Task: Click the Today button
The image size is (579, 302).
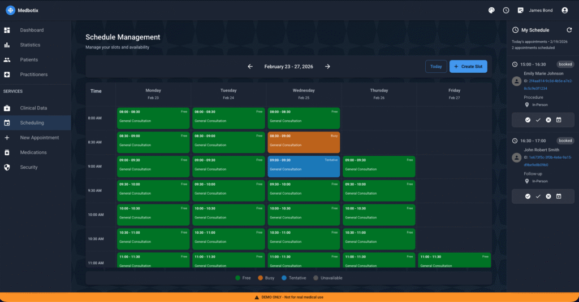Action: tap(436, 67)
